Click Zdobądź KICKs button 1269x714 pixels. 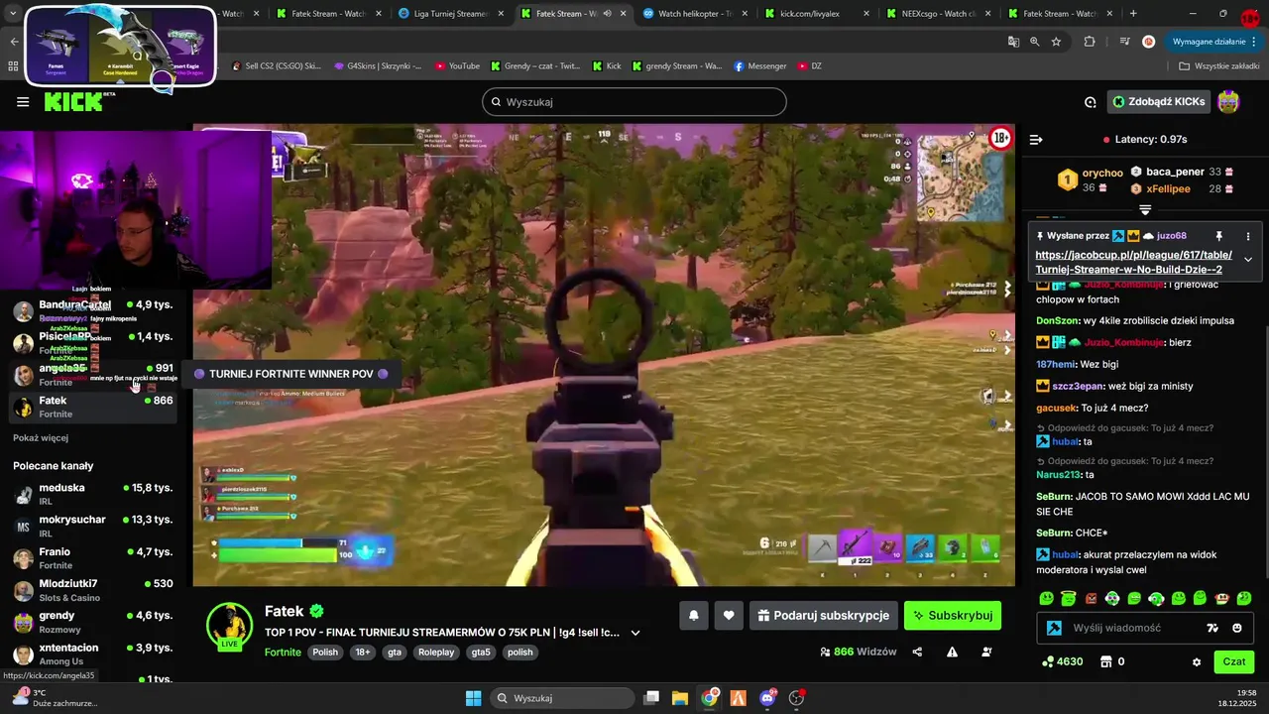click(1159, 101)
